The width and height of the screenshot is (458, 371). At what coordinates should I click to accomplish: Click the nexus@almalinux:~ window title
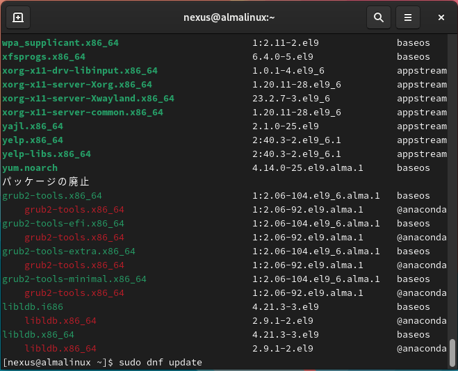[x=229, y=17]
